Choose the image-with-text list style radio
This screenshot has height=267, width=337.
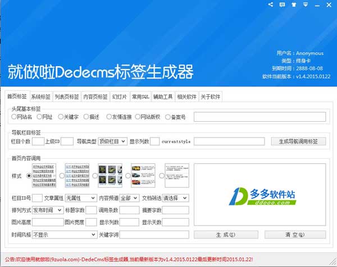click(128, 176)
